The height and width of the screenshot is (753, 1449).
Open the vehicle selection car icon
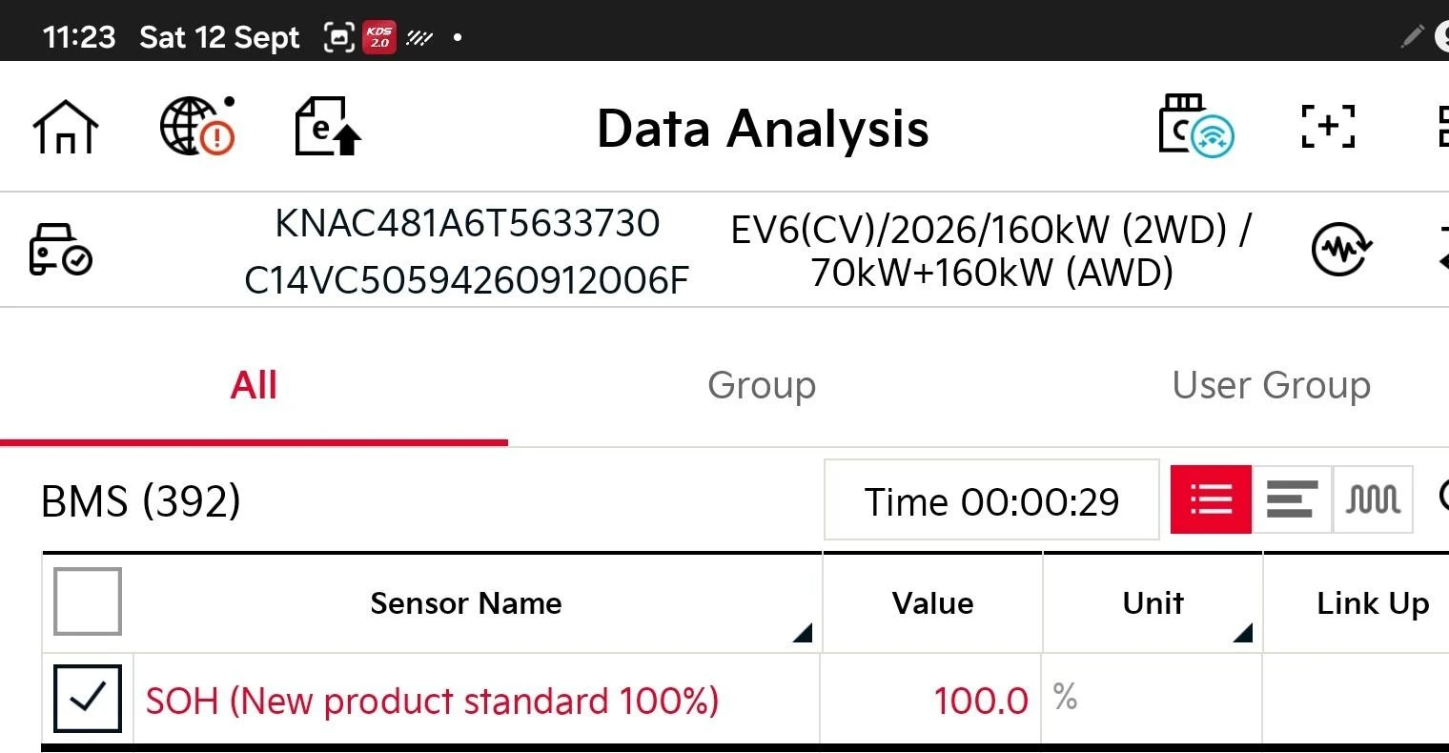point(61,250)
